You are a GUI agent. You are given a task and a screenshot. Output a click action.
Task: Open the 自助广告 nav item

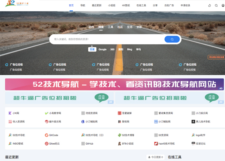(x=169, y=6)
